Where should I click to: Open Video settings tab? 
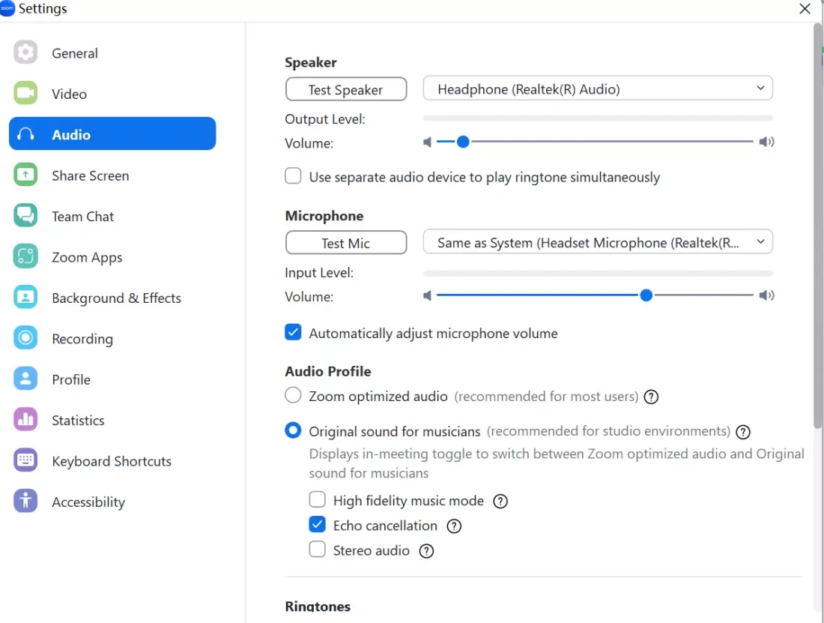(112, 94)
